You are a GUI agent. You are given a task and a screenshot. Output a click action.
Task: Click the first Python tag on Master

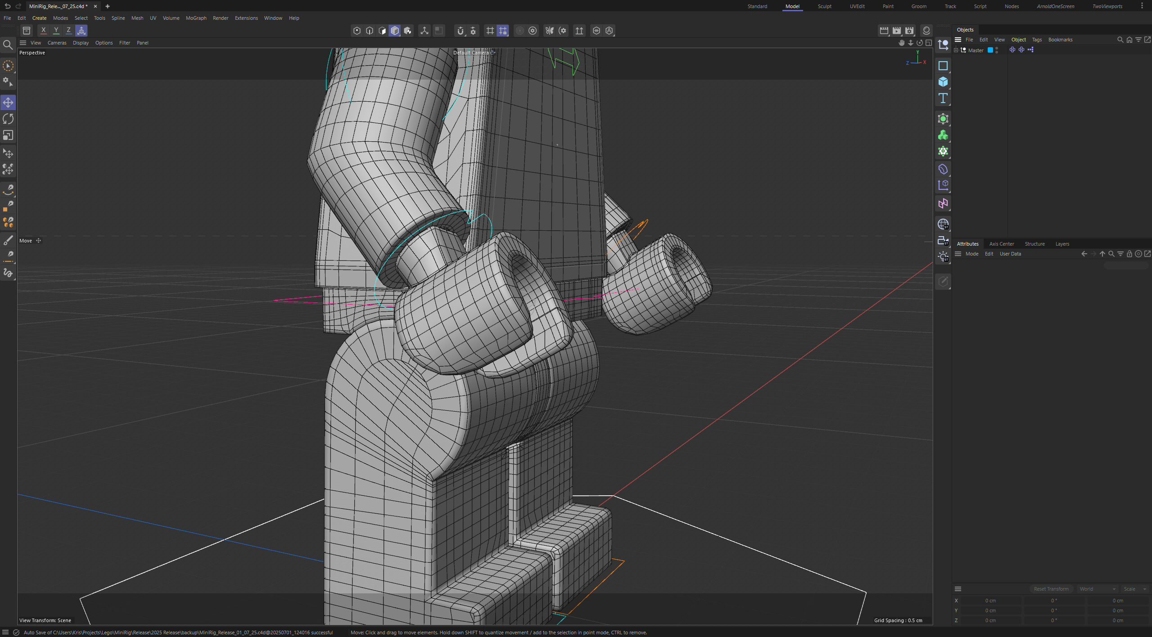point(1012,50)
